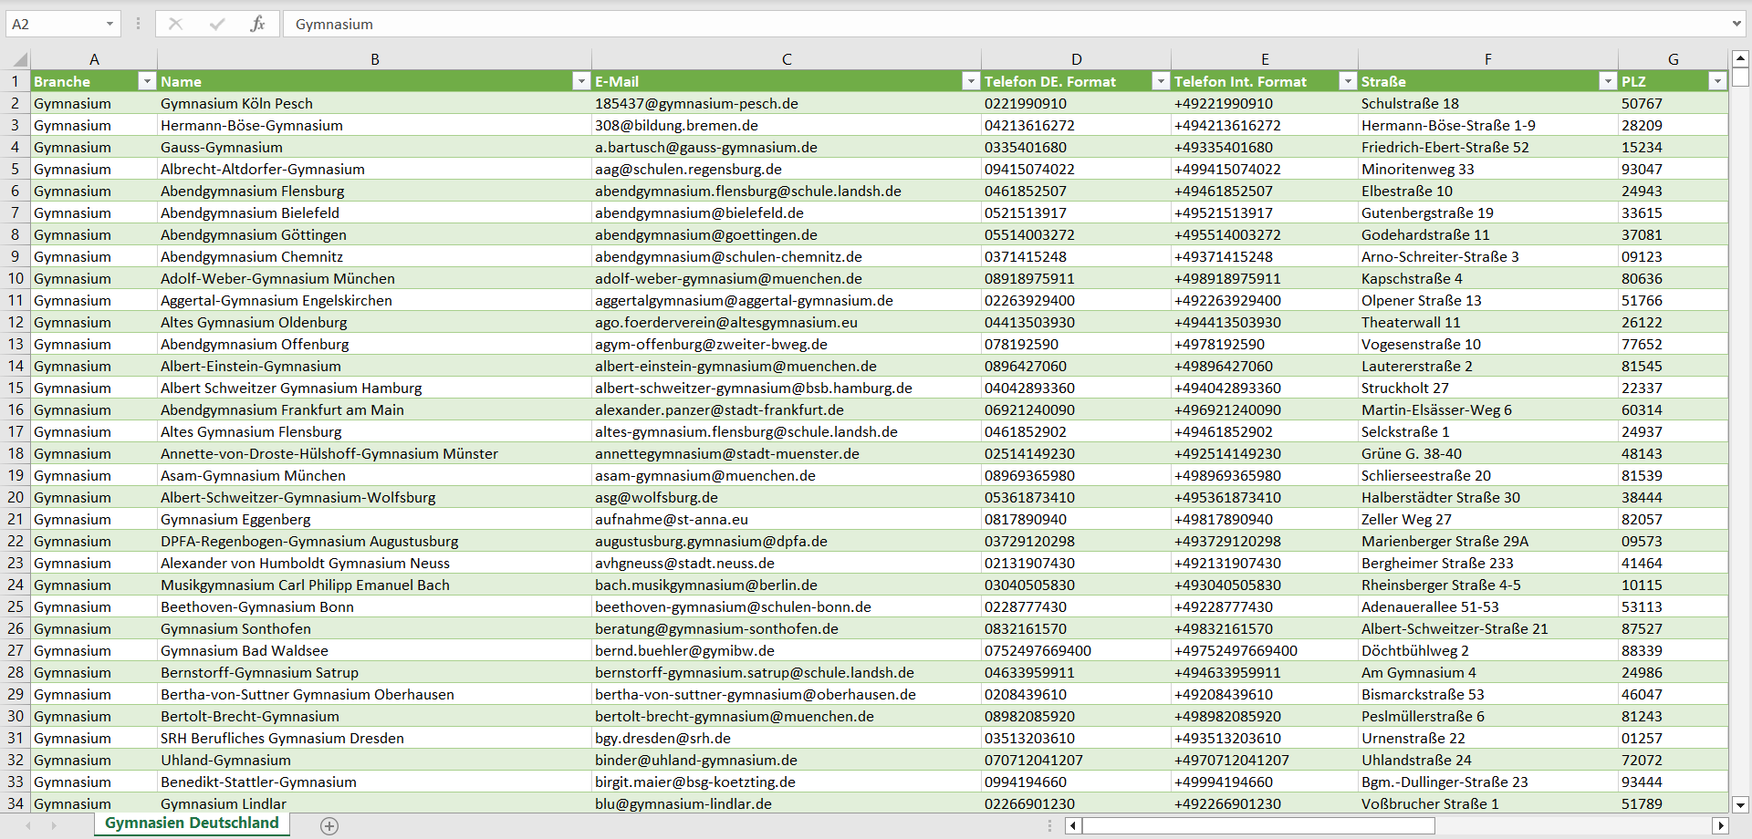The width and height of the screenshot is (1752, 839).
Task: Select cell Beethoven-Gymnasium Bonn
Action: point(374,606)
